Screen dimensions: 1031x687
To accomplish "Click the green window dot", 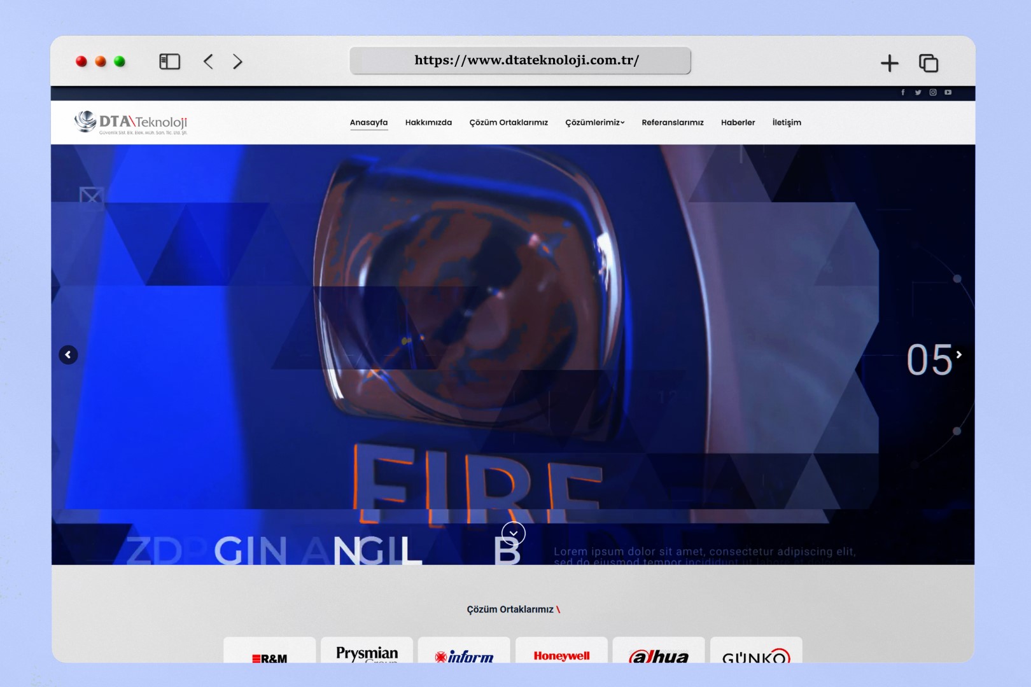I will tap(120, 62).
